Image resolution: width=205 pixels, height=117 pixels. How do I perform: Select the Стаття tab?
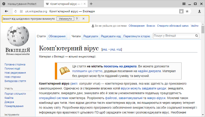click(x=41, y=36)
